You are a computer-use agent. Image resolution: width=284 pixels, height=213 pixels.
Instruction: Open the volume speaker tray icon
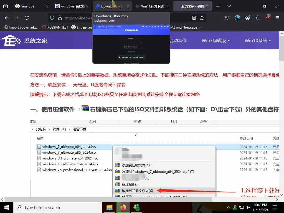point(248,207)
